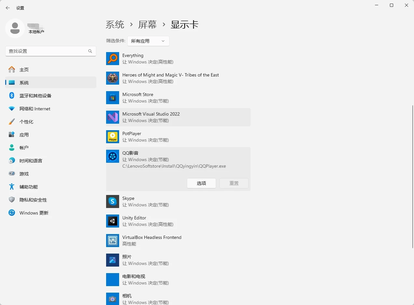Click the Visual Studio 2022 icon

pos(113,117)
